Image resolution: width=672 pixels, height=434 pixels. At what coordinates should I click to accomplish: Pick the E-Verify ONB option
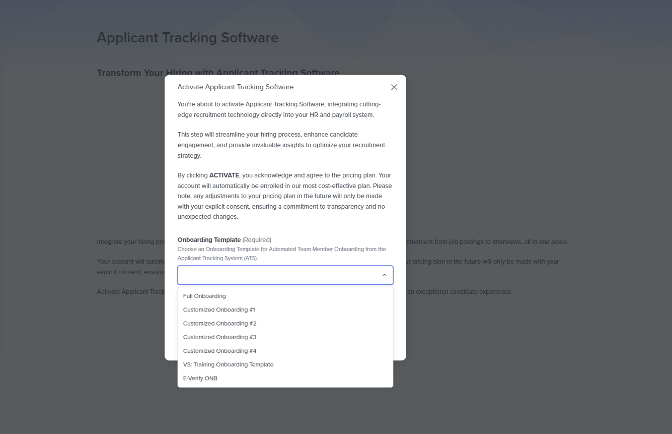pos(200,378)
